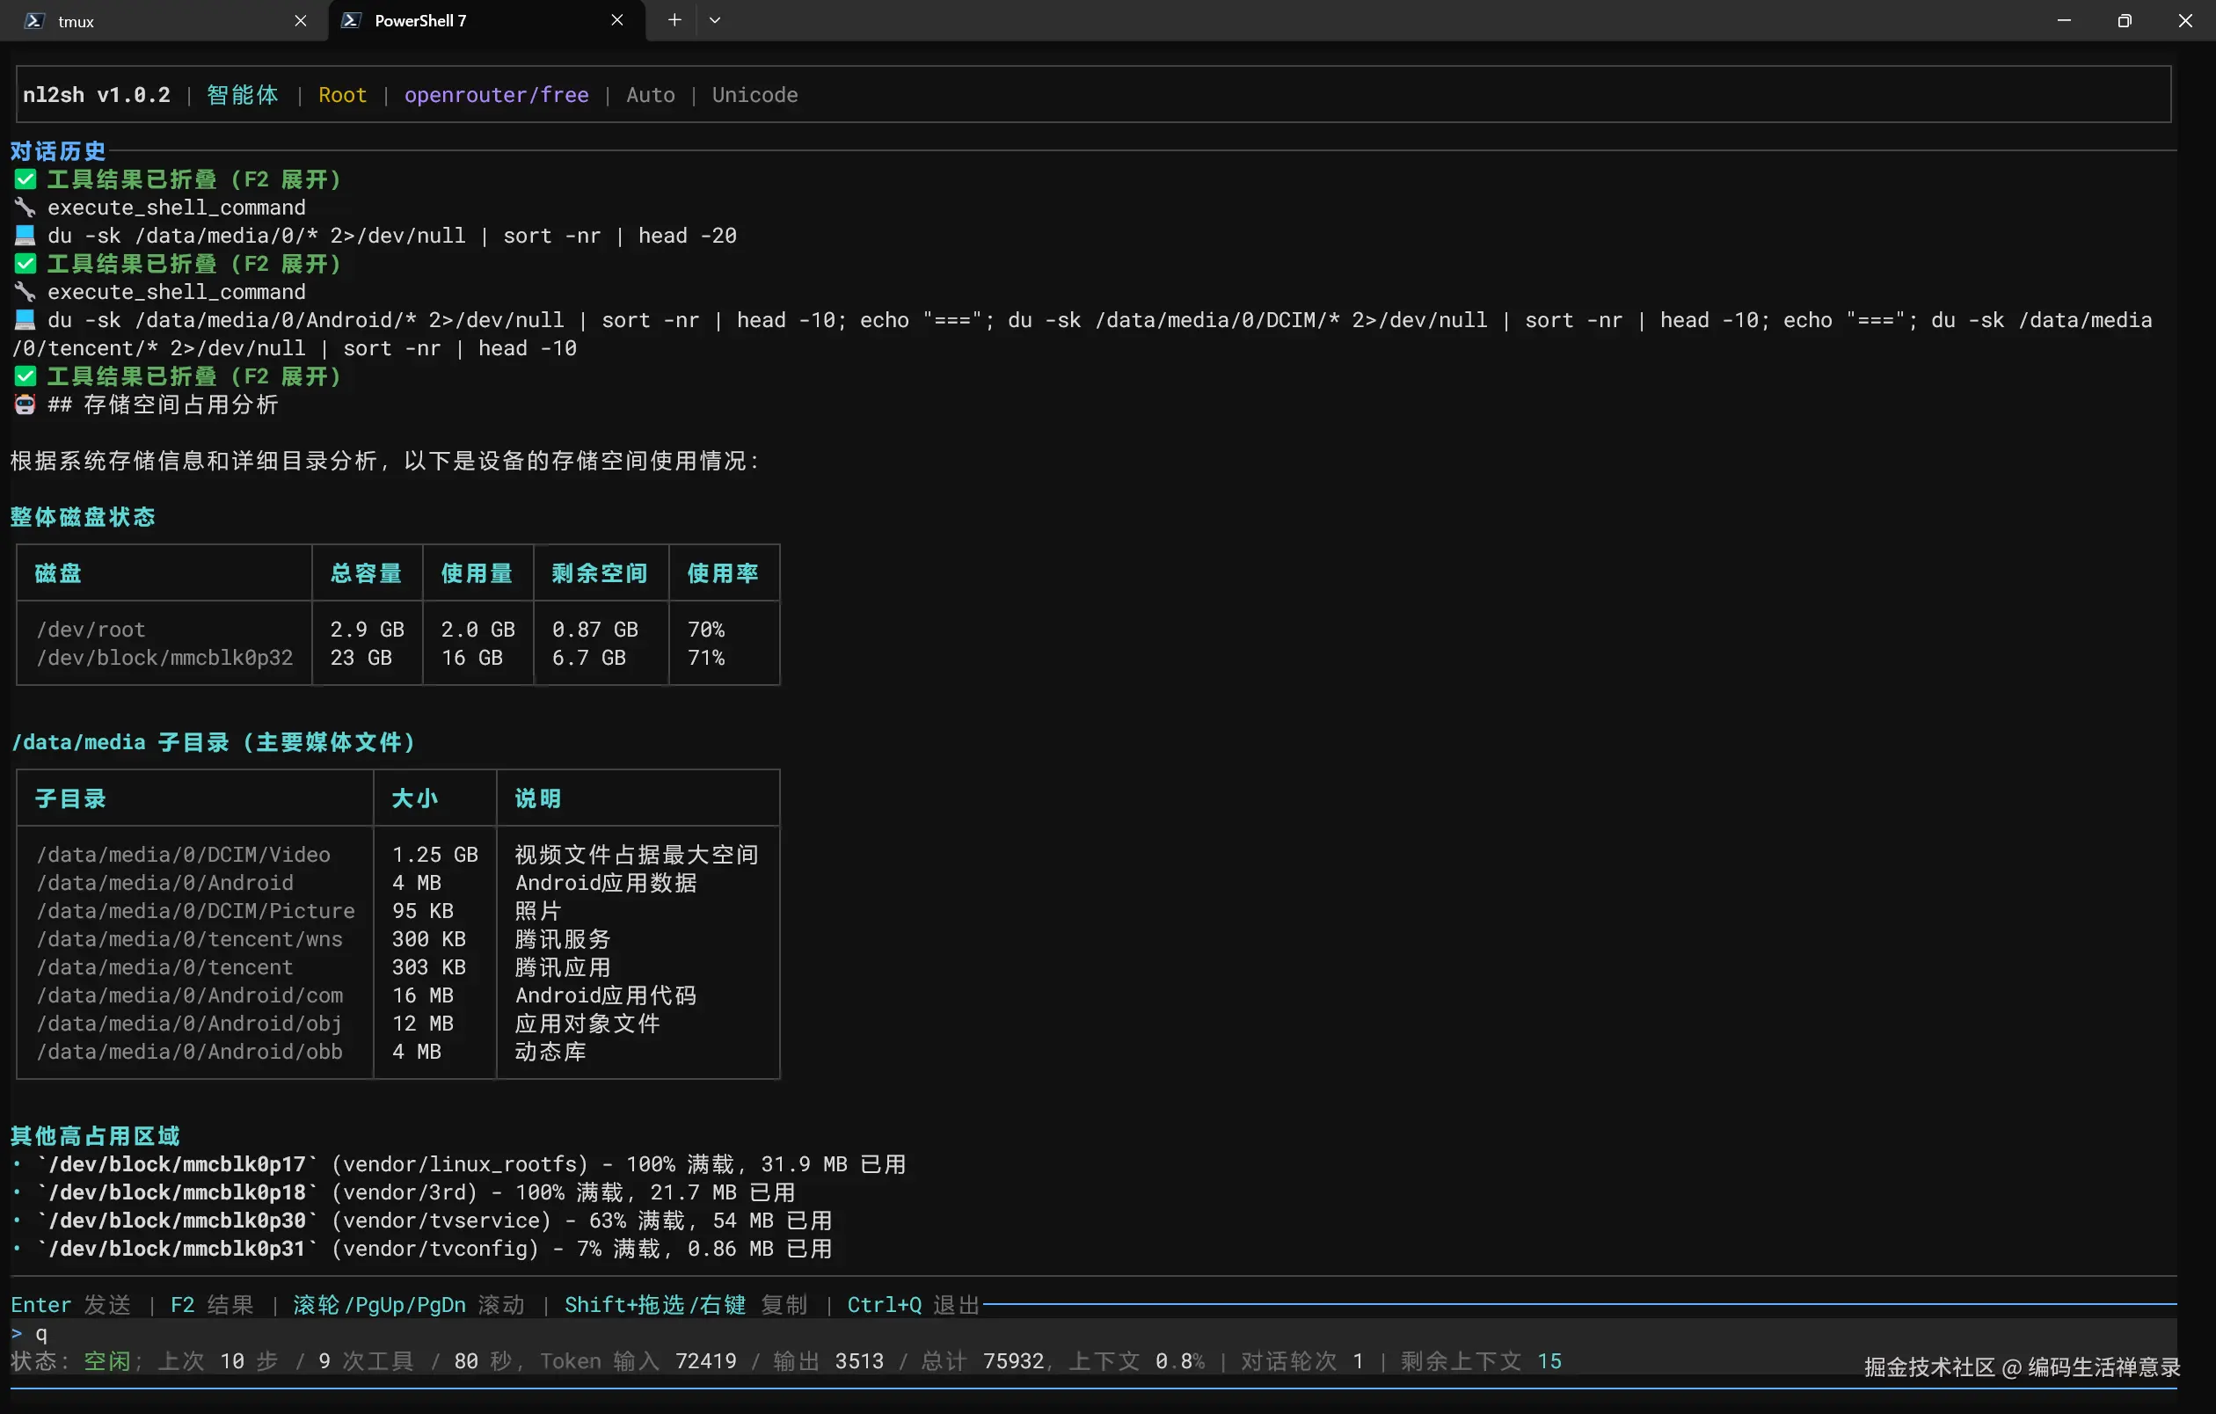Click the /data/media/0/tencent/wns row

tap(397, 939)
